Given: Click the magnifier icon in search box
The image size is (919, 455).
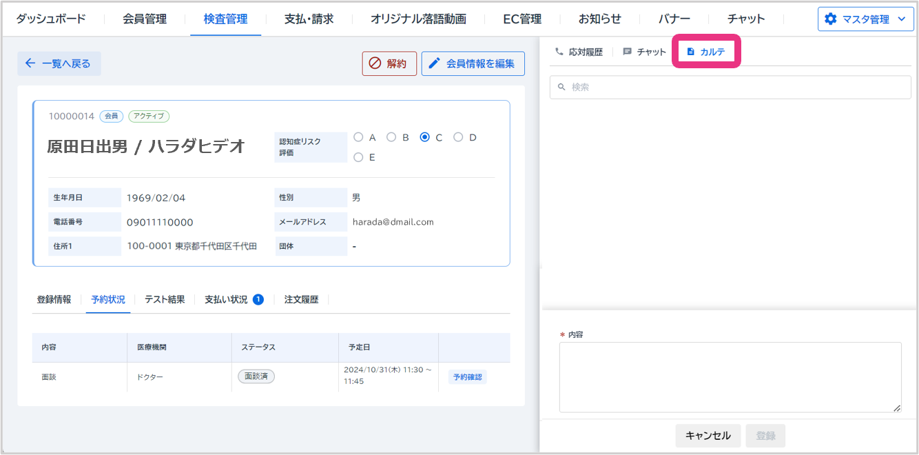Looking at the screenshot, I should pos(561,88).
